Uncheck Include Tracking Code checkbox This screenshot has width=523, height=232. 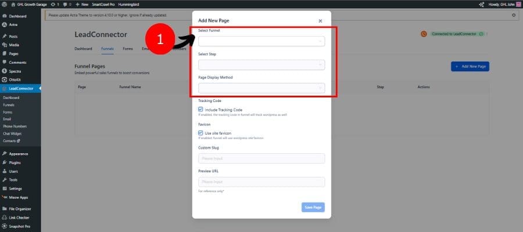point(200,109)
